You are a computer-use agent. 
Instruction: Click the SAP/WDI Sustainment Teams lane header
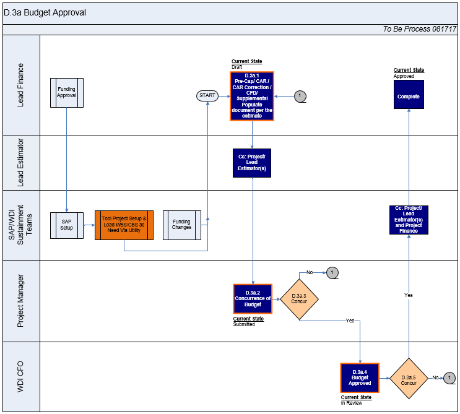pyautogui.click(x=21, y=225)
